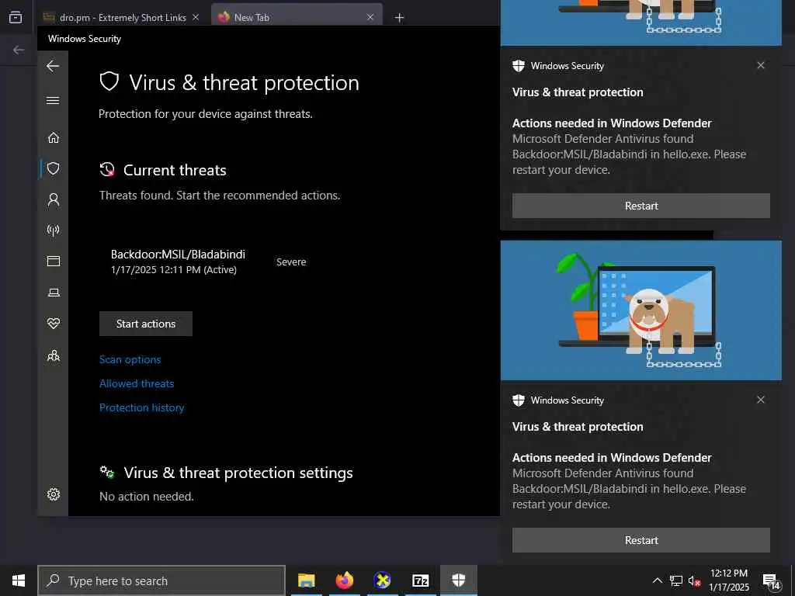Screen dimensions: 795x596
Task: Open Firewall & network protection icon
Action: 54,230
